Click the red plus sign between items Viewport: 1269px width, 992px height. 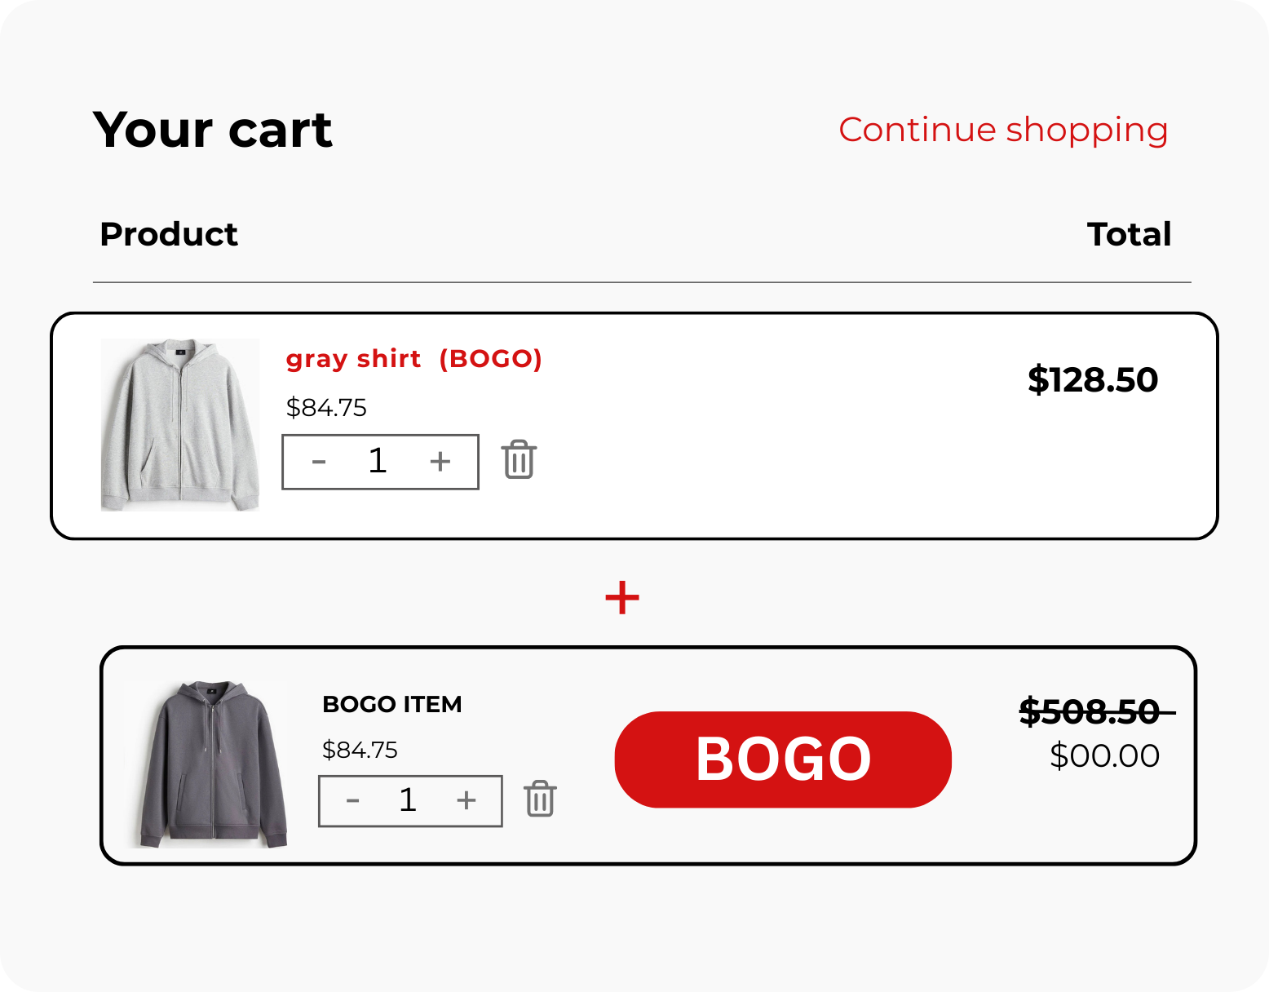[622, 598]
